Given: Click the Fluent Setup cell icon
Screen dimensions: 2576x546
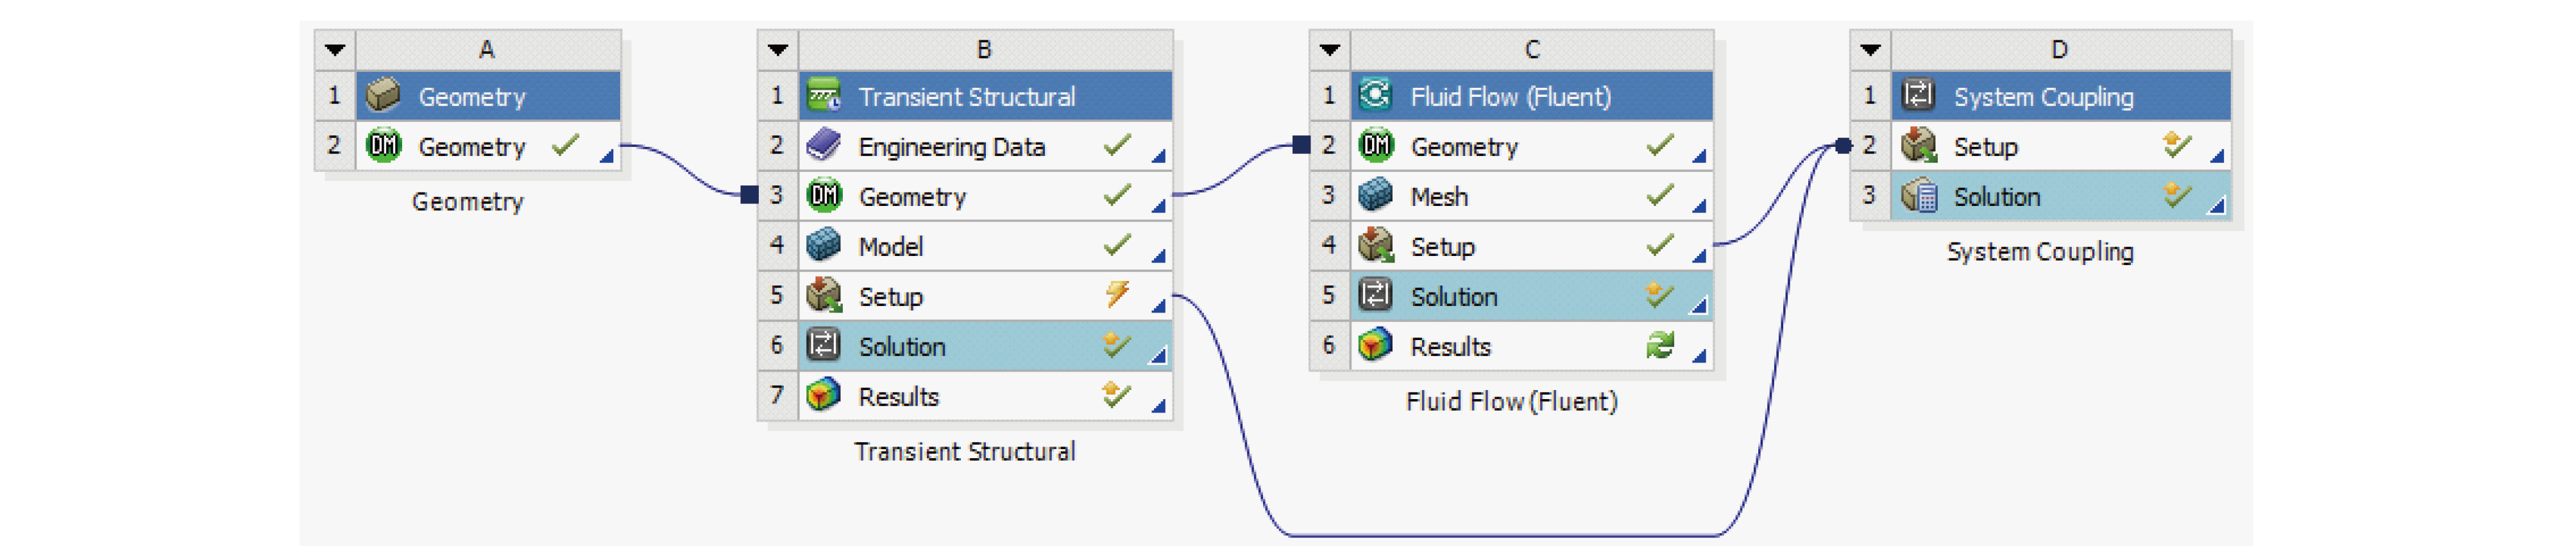Looking at the screenshot, I should pos(1376,246).
